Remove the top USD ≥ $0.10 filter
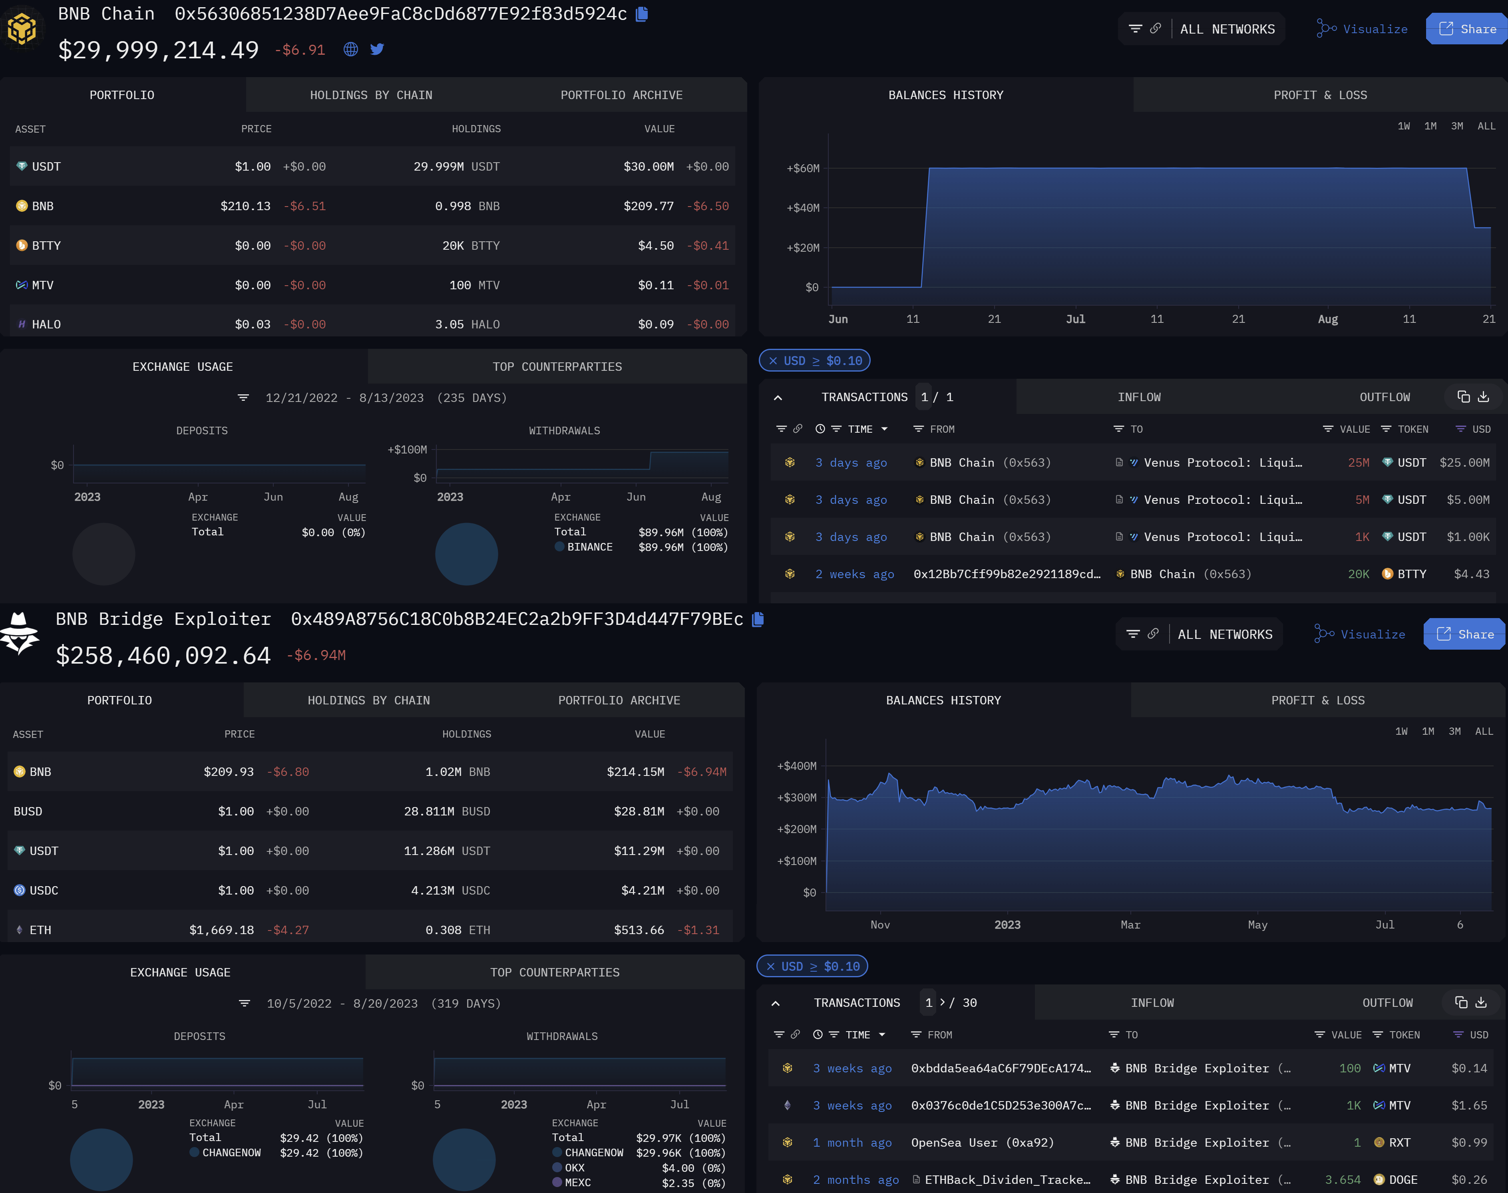Screen dimensions: 1508x1193 [x=772, y=361]
